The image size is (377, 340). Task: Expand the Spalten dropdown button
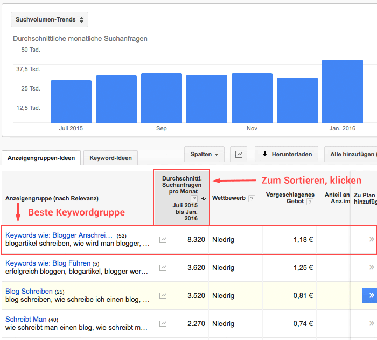coord(204,154)
